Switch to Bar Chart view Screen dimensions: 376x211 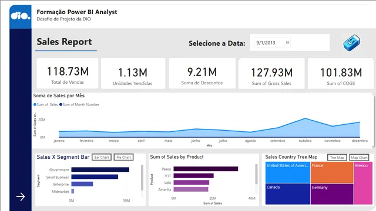coord(102,157)
